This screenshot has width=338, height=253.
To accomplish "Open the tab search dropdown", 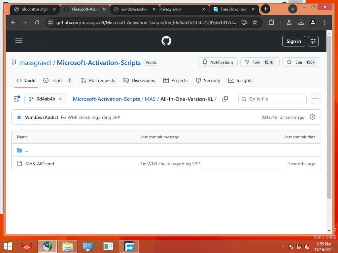I will (292, 9).
